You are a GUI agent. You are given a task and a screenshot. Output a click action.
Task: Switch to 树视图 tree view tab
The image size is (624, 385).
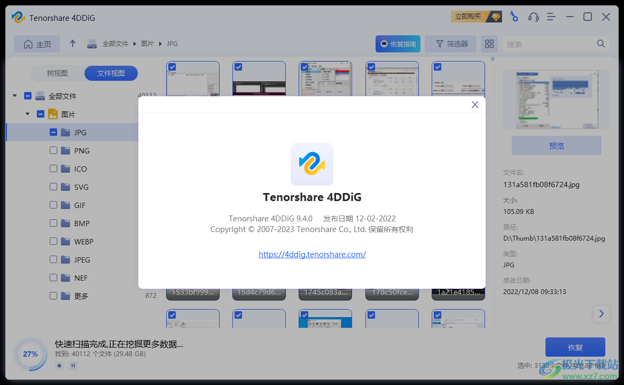tap(57, 73)
